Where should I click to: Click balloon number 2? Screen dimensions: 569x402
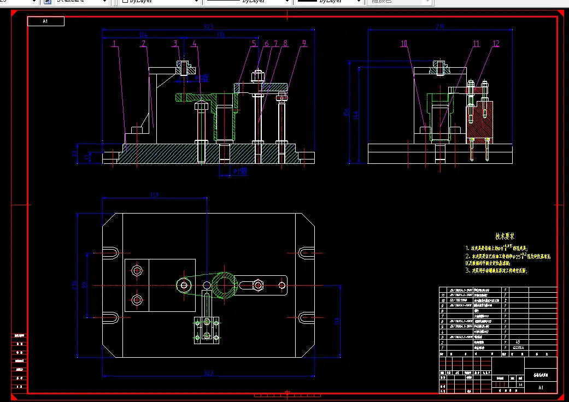pyautogui.click(x=144, y=44)
